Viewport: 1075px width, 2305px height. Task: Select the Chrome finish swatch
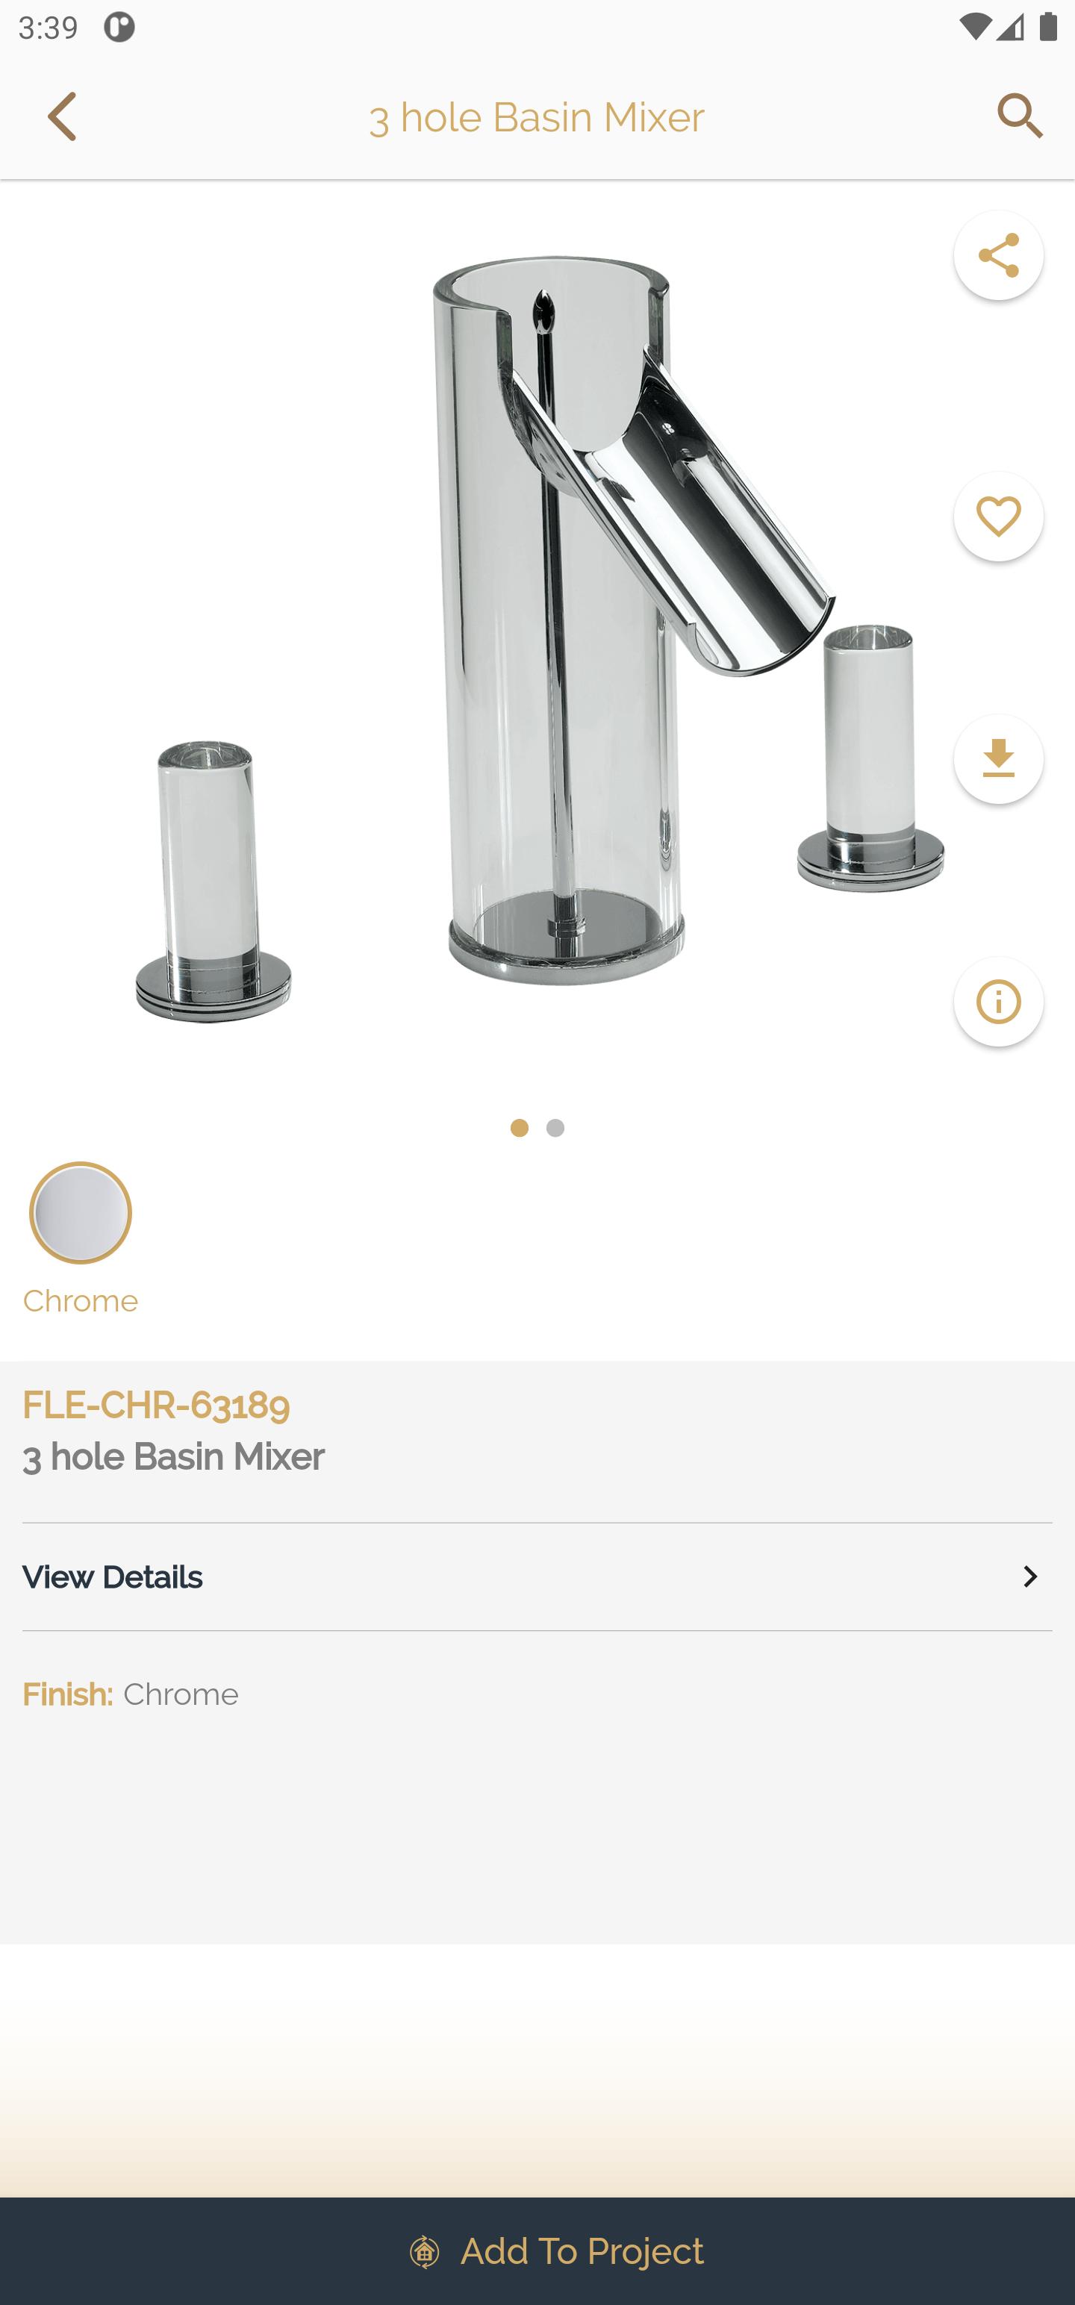click(81, 1214)
